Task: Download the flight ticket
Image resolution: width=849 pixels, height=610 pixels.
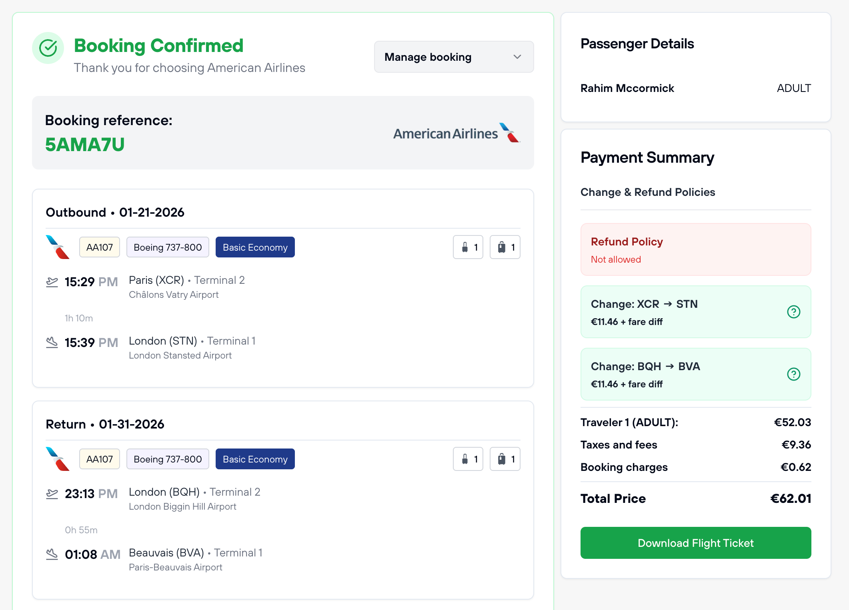Action: tap(695, 543)
